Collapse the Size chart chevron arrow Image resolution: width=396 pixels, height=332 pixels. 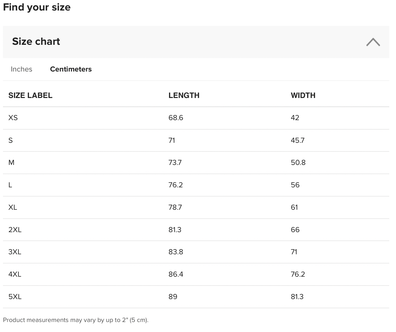pyautogui.click(x=373, y=42)
